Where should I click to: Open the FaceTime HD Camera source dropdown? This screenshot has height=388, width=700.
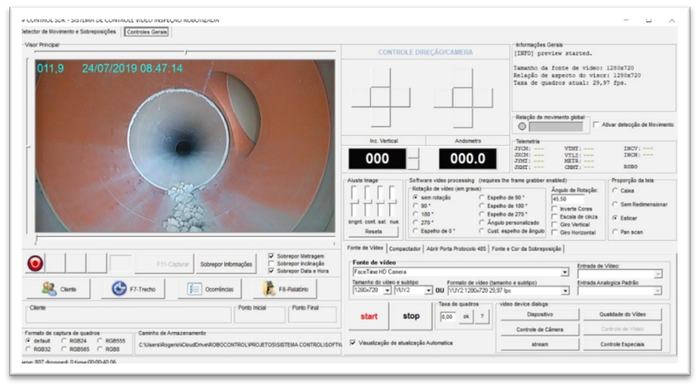point(565,272)
